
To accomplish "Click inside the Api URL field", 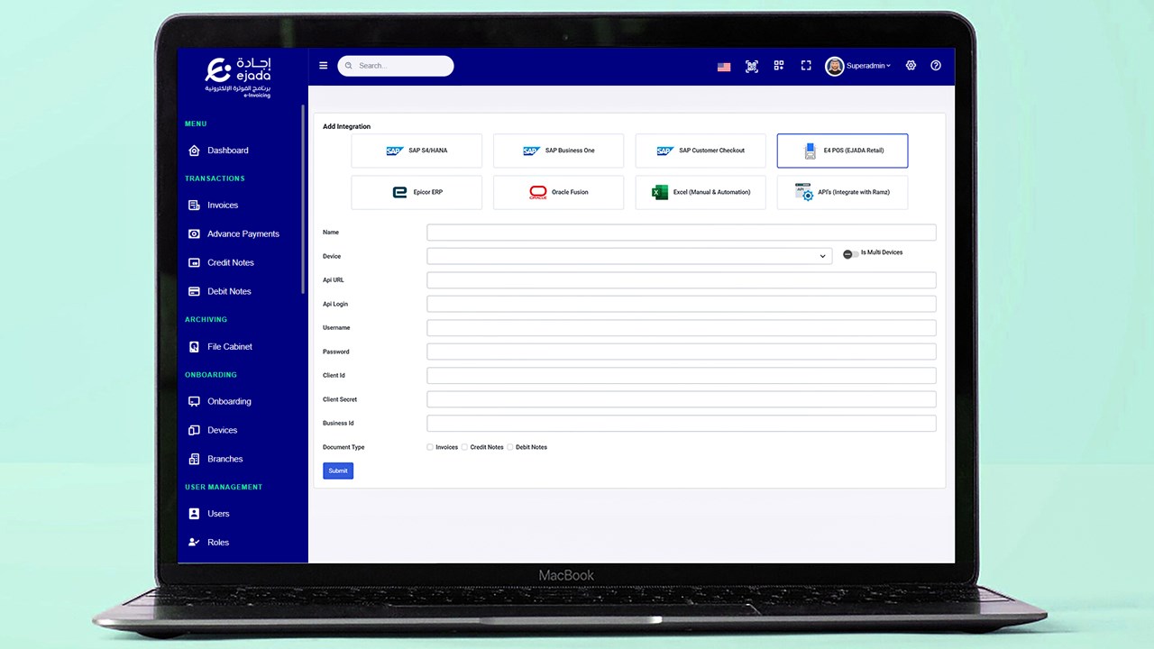I will 681,279.
